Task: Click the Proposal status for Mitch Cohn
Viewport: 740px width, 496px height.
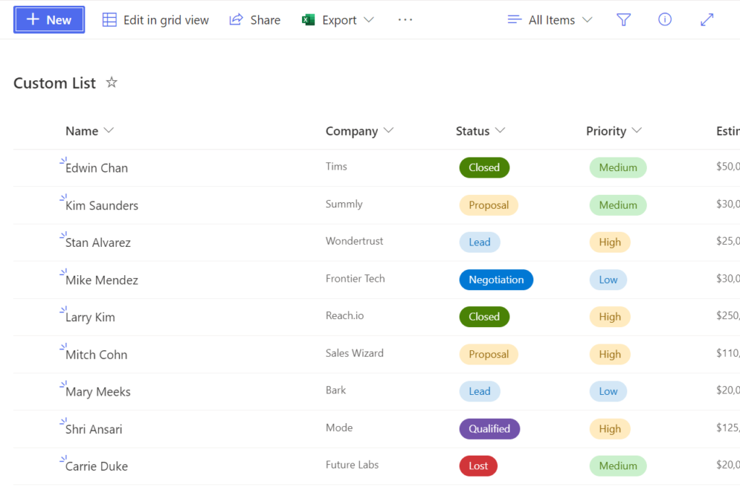Action: coord(489,354)
